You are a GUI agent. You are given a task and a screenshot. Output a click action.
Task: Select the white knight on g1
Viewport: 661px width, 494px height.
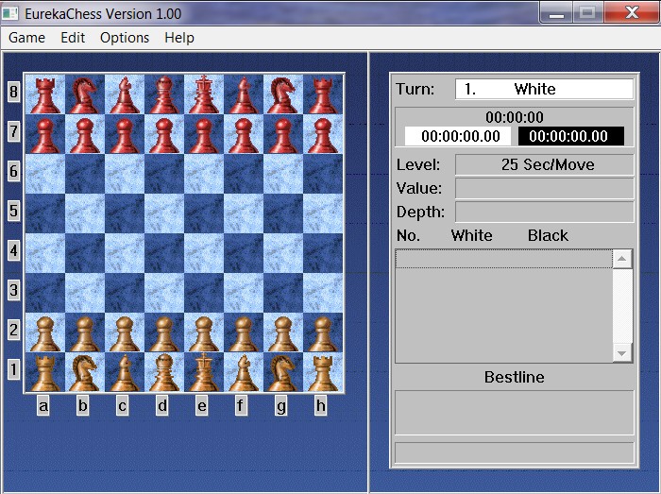click(x=283, y=372)
